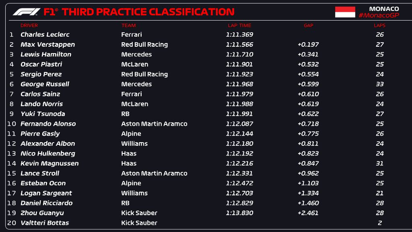This screenshot has width=412, height=232.
Task: Click the LAPS column header
Action: click(x=379, y=25)
